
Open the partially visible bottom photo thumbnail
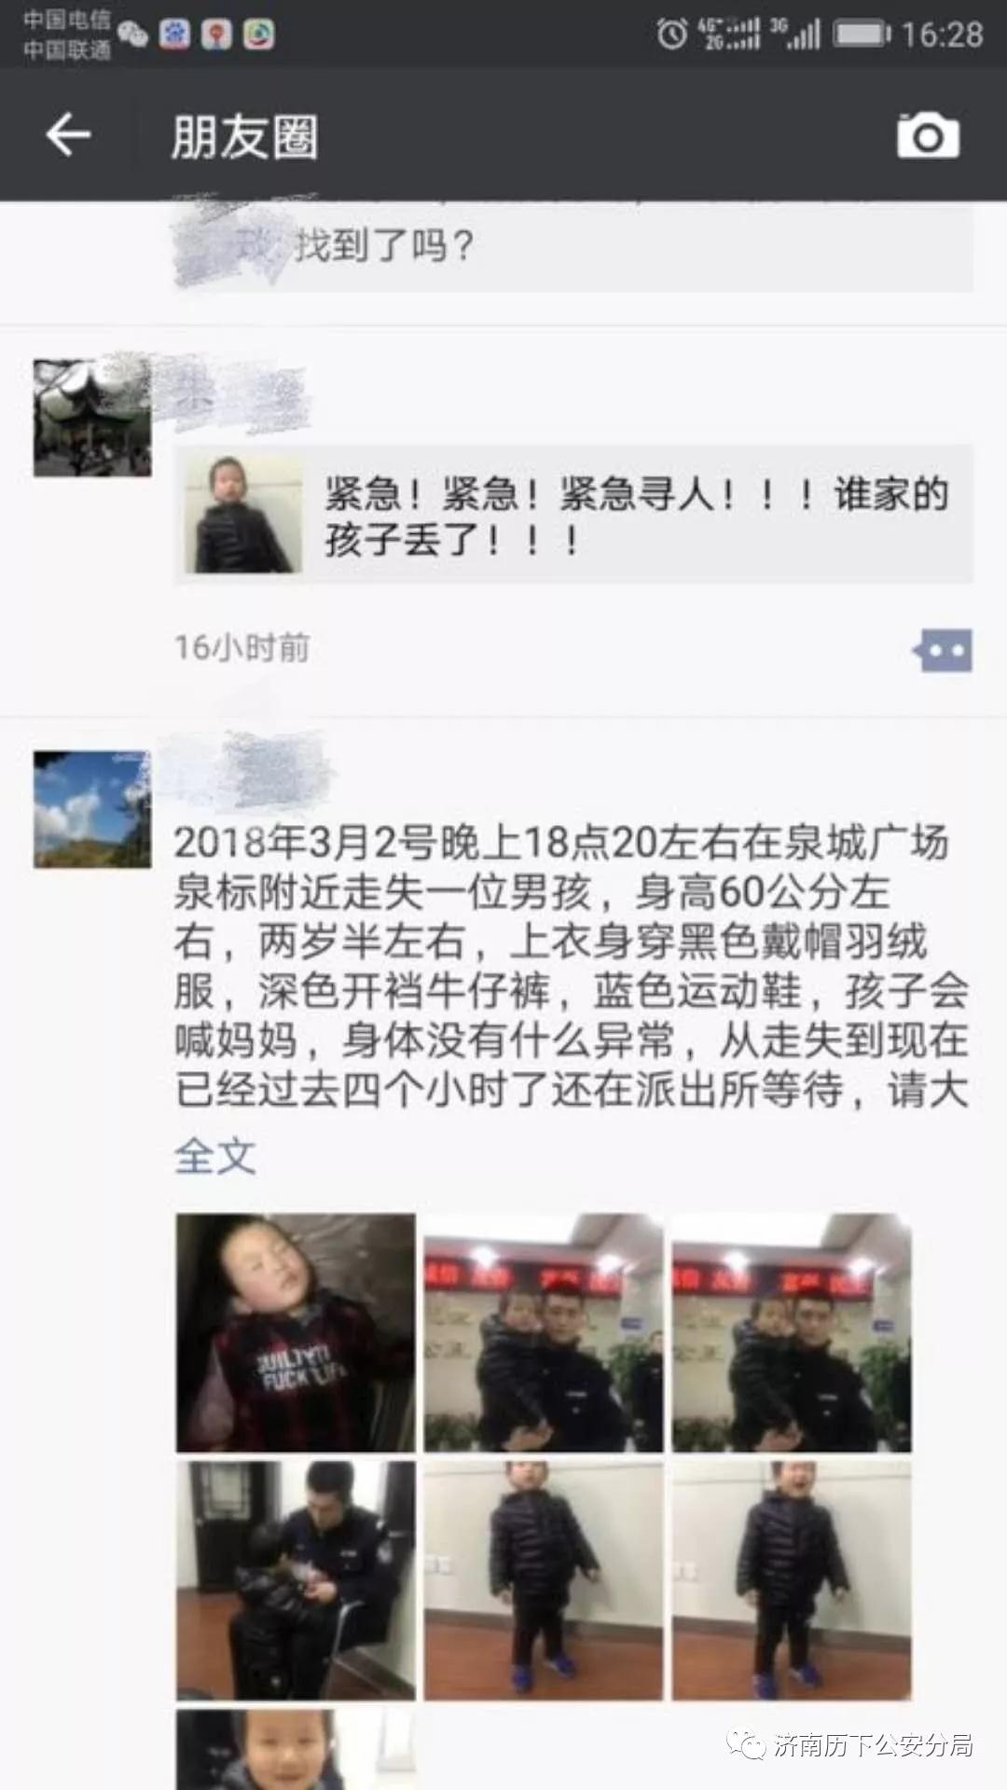coord(296,1749)
